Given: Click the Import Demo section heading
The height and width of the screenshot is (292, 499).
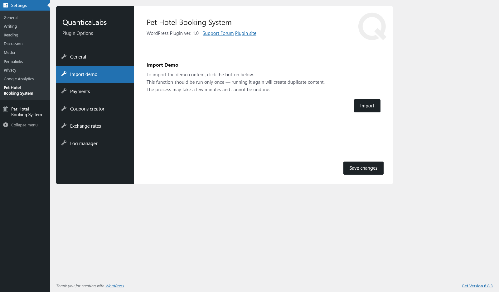Looking at the screenshot, I should click(162, 65).
